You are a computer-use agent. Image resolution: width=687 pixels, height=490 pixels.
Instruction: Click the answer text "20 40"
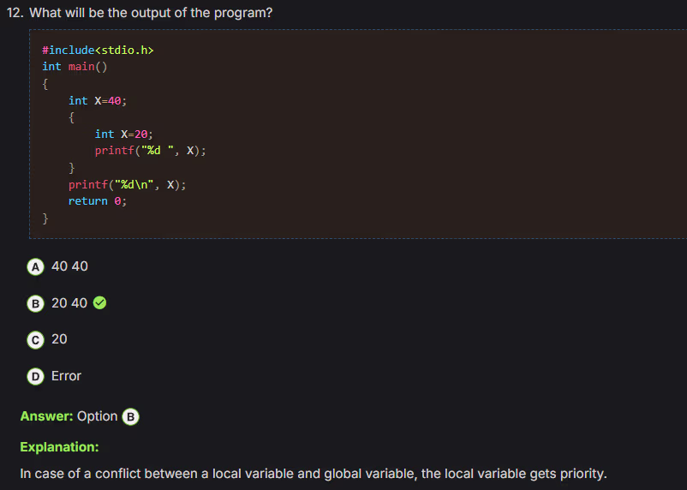click(x=69, y=302)
